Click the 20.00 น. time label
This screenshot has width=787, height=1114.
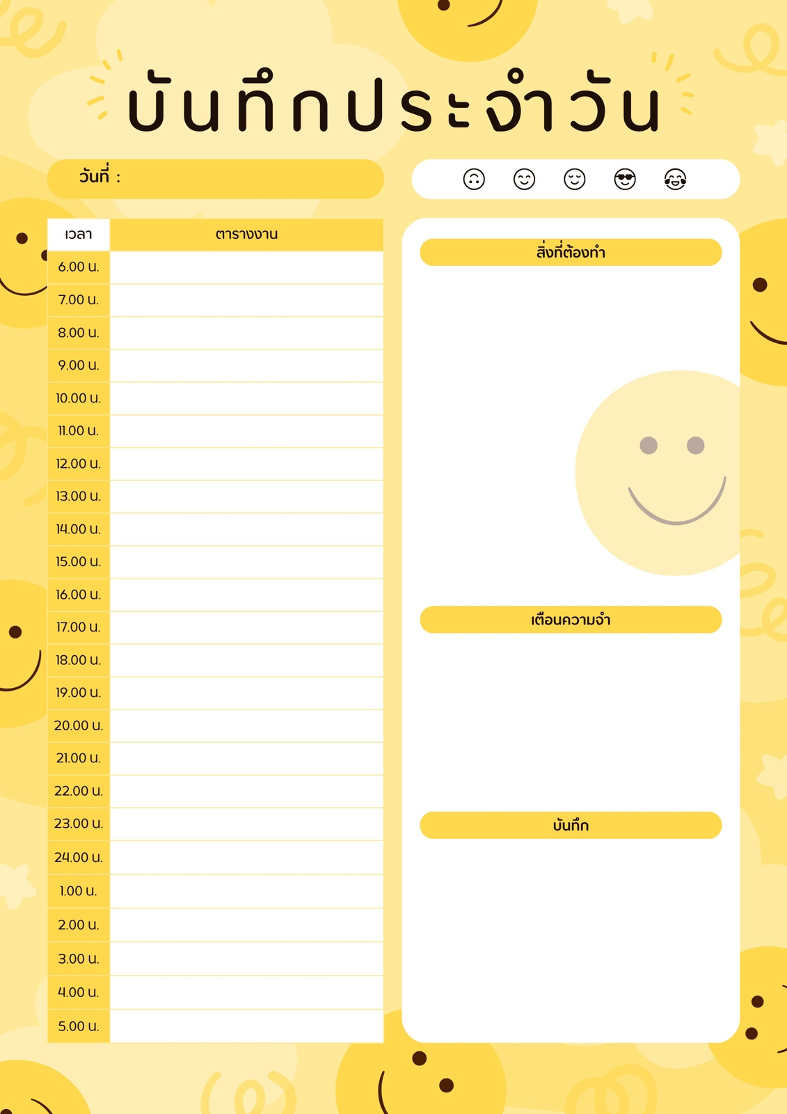click(x=79, y=725)
